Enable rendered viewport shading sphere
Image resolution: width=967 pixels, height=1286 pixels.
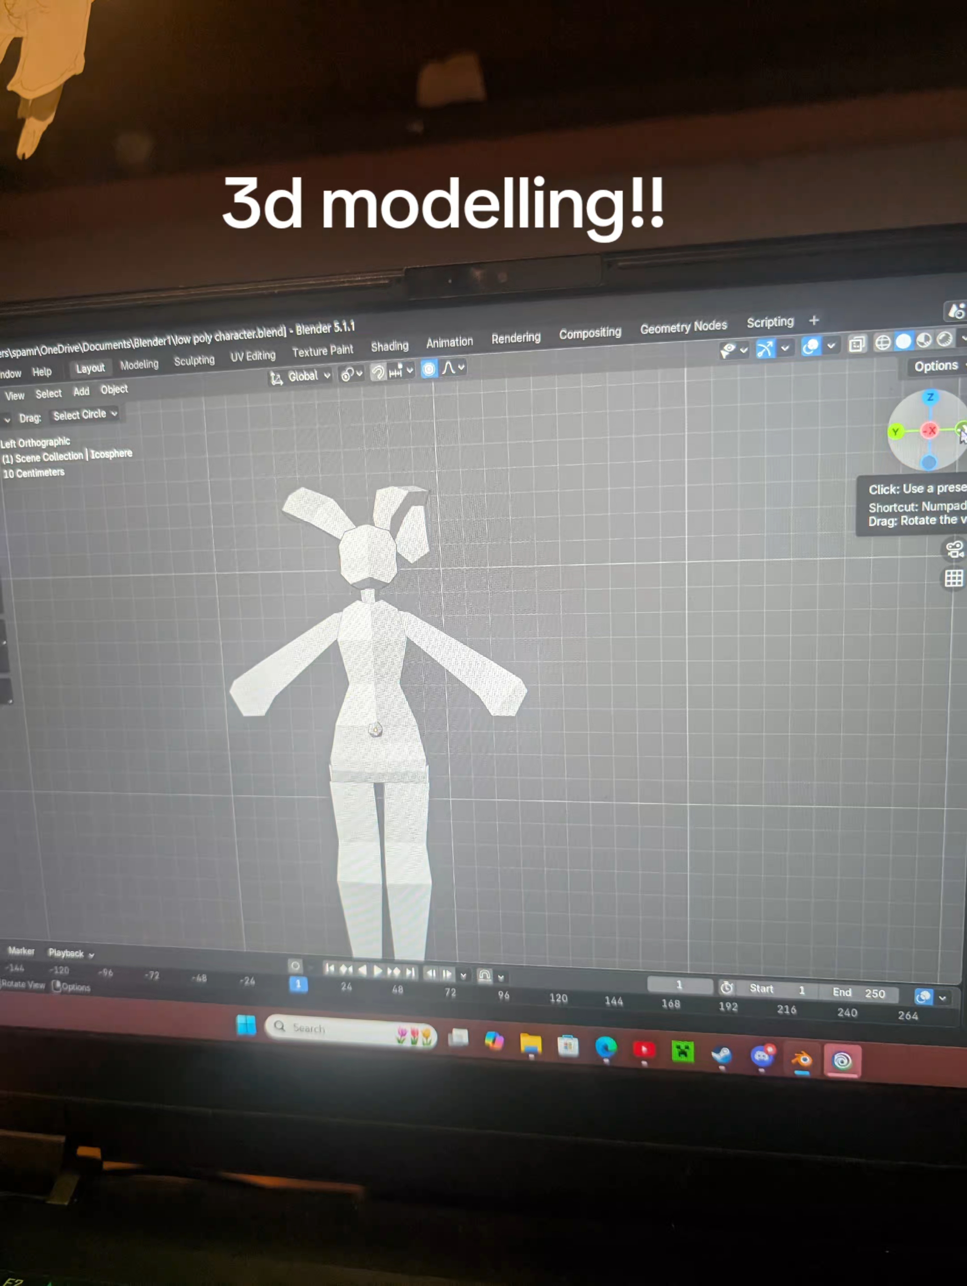[945, 339]
